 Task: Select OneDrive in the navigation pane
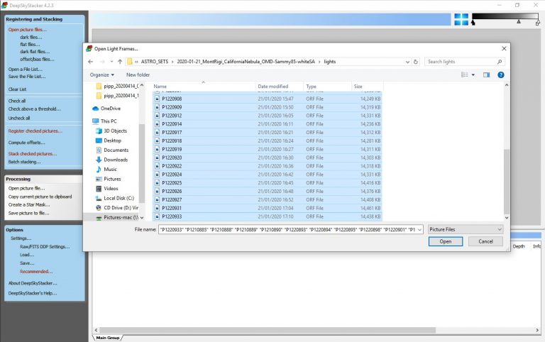click(110, 109)
